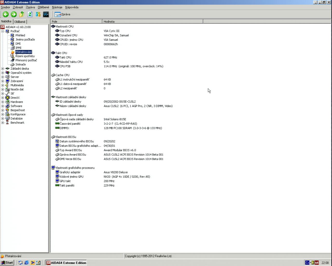
Task: Open the Zpráva menu in menu bar
Action: (x=30, y=7)
